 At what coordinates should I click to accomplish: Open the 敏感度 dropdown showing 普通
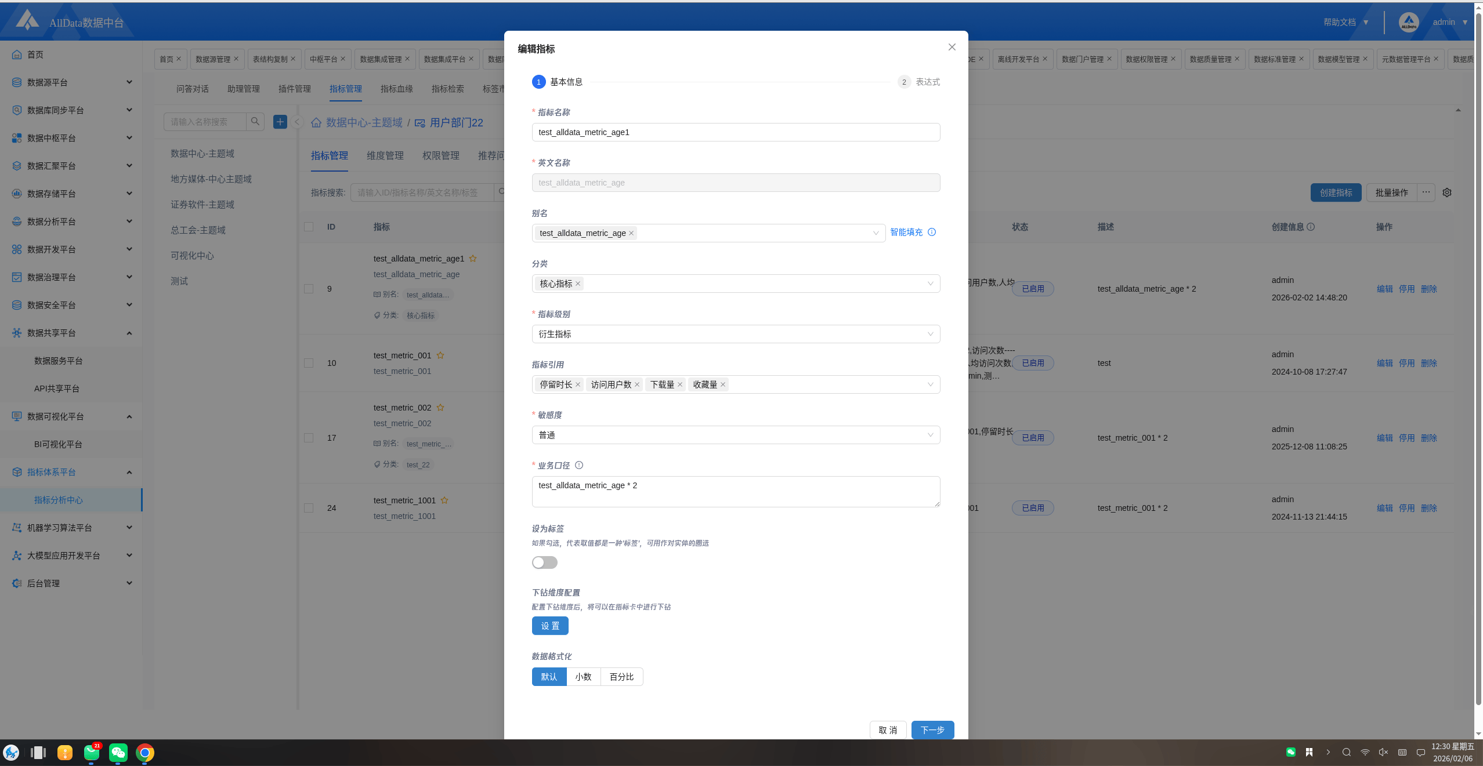click(x=735, y=435)
